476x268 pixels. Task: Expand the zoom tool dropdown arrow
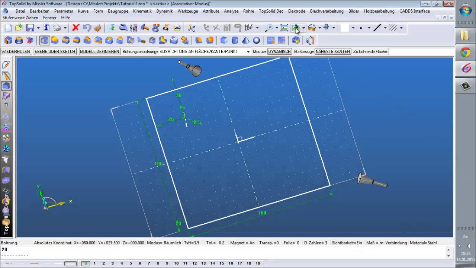[276, 28]
